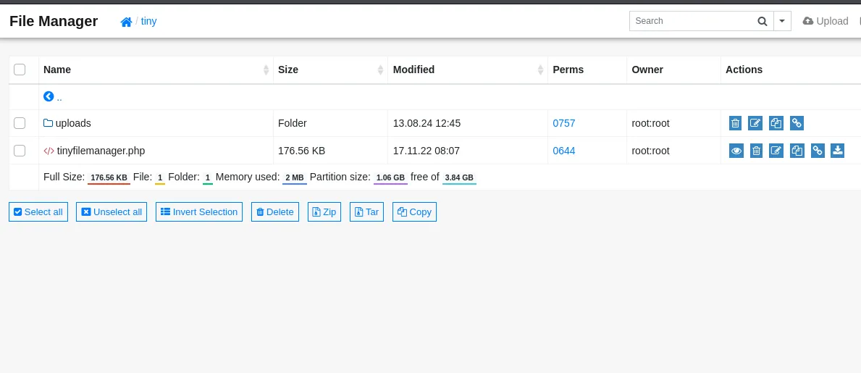This screenshot has width=861, height=373.
Task: Click the Zip button
Action: pyautogui.click(x=324, y=212)
